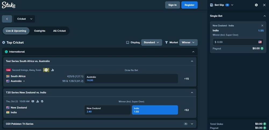Click the 'Draw No Bet' market label

(x=131, y=70)
